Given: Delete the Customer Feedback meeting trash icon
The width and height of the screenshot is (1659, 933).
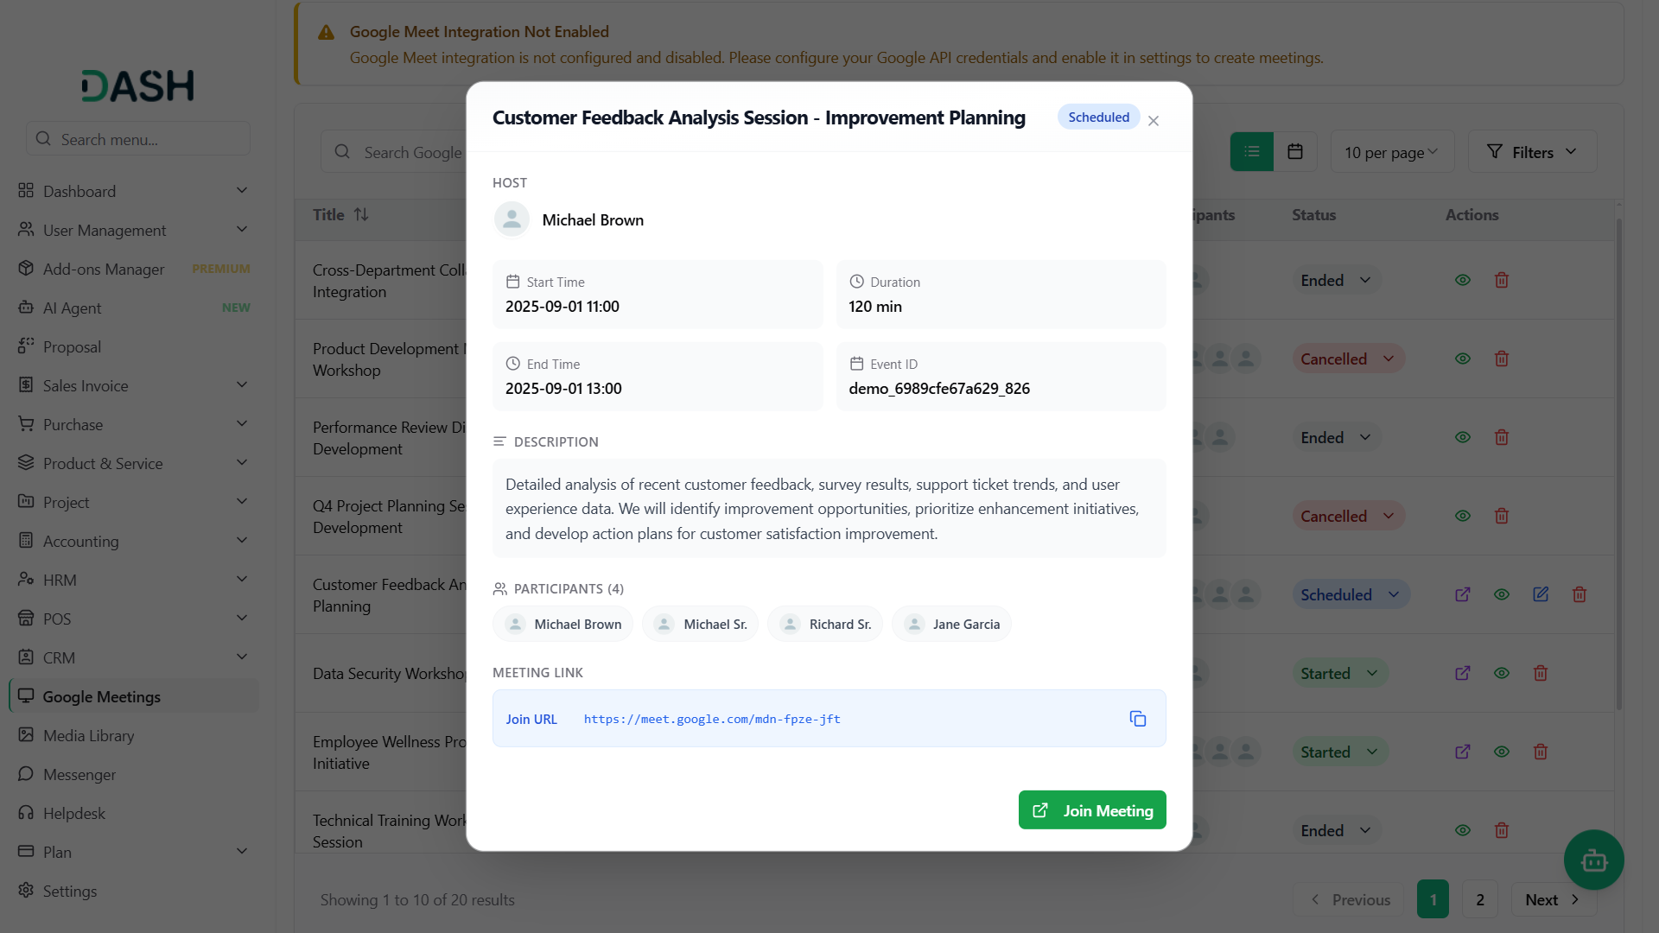Looking at the screenshot, I should 1580,594.
